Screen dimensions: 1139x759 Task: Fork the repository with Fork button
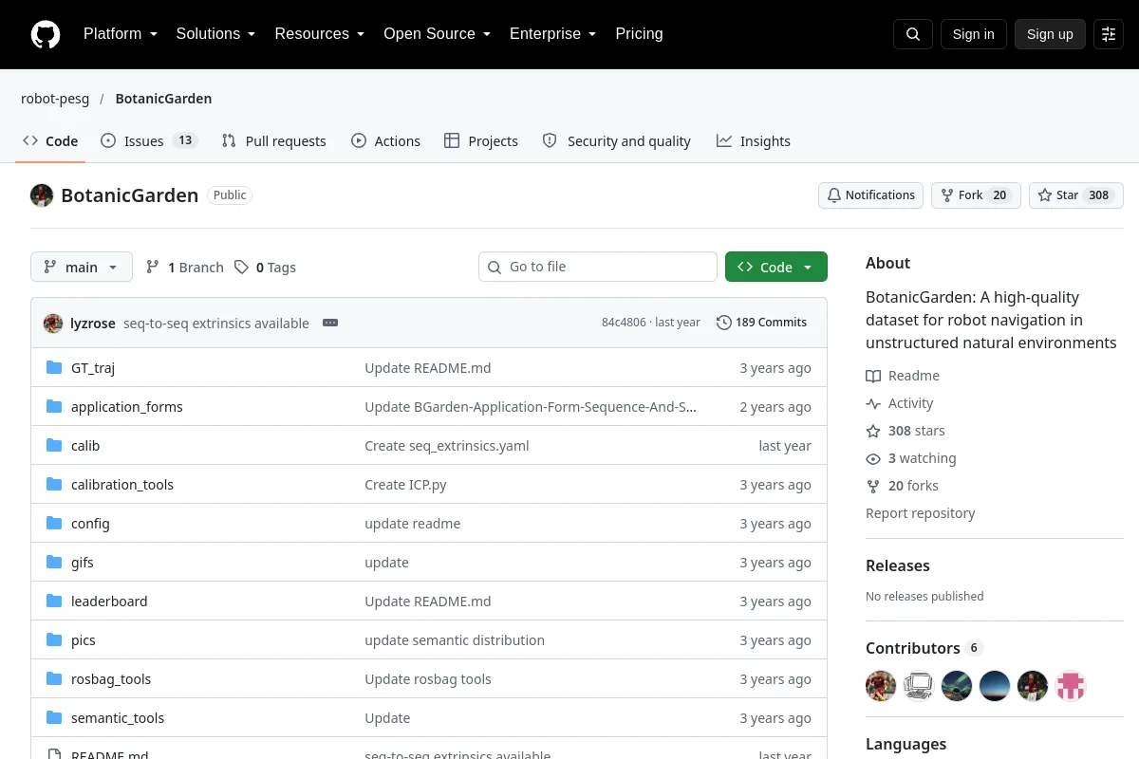point(976,195)
